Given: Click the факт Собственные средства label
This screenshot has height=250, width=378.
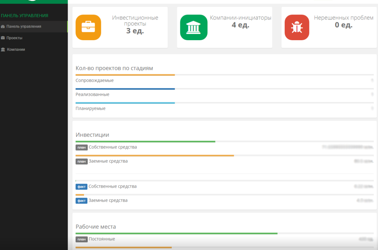Looking at the screenshot, I should pos(113,186).
